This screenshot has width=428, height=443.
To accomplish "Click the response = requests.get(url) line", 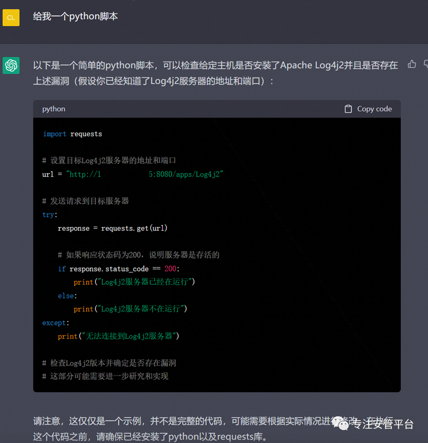I will (x=112, y=228).
